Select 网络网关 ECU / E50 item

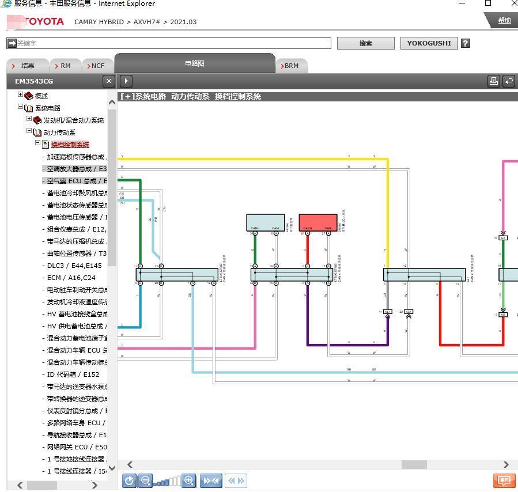[x=75, y=447]
